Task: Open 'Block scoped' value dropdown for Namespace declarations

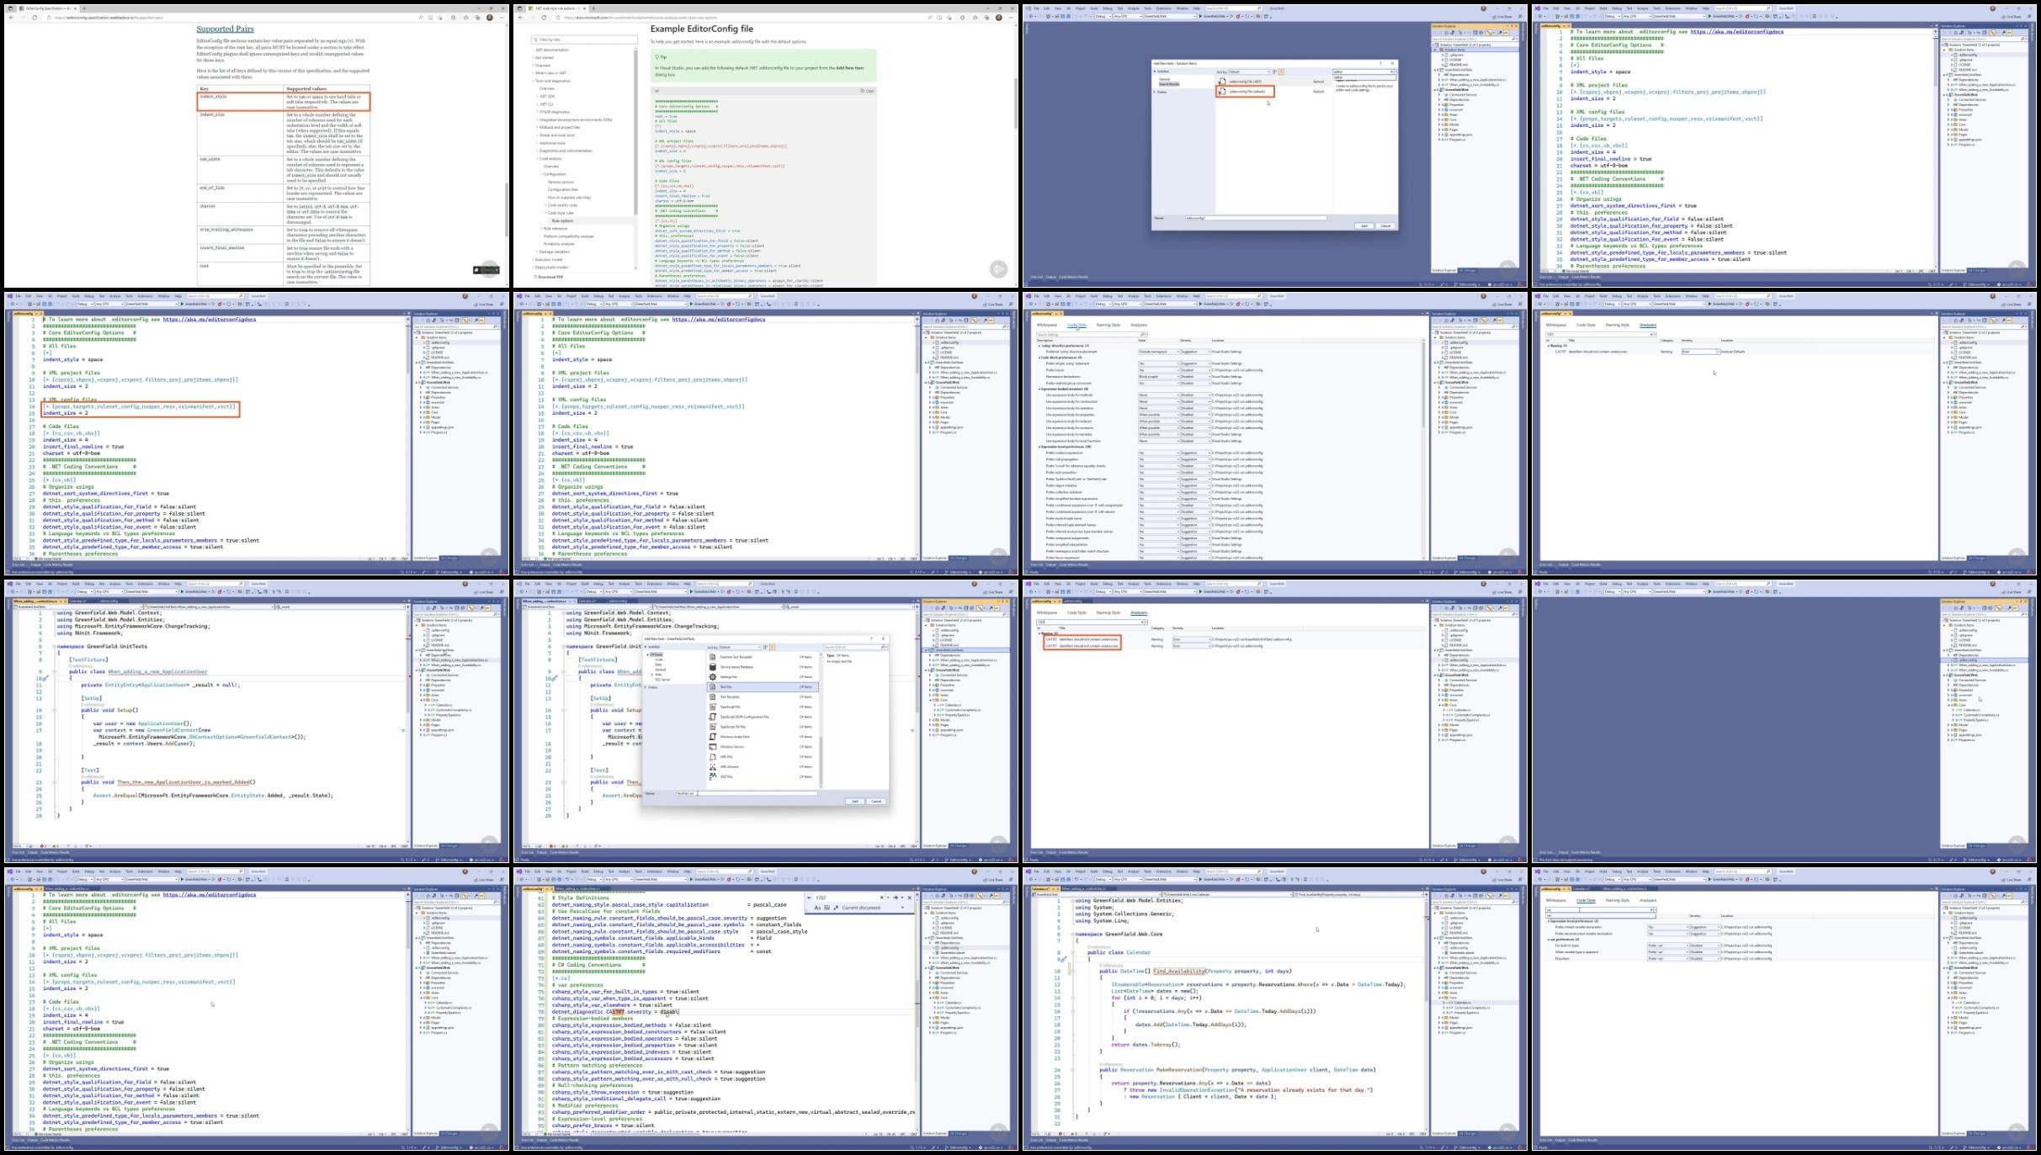Action: [1158, 377]
